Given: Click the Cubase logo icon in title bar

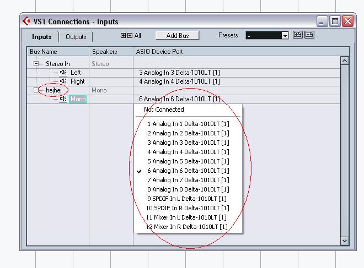Looking at the screenshot, I should pyautogui.click(x=26, y=21).
